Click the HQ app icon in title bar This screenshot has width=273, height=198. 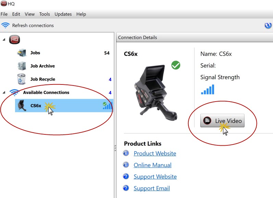[x=4, y=3]
